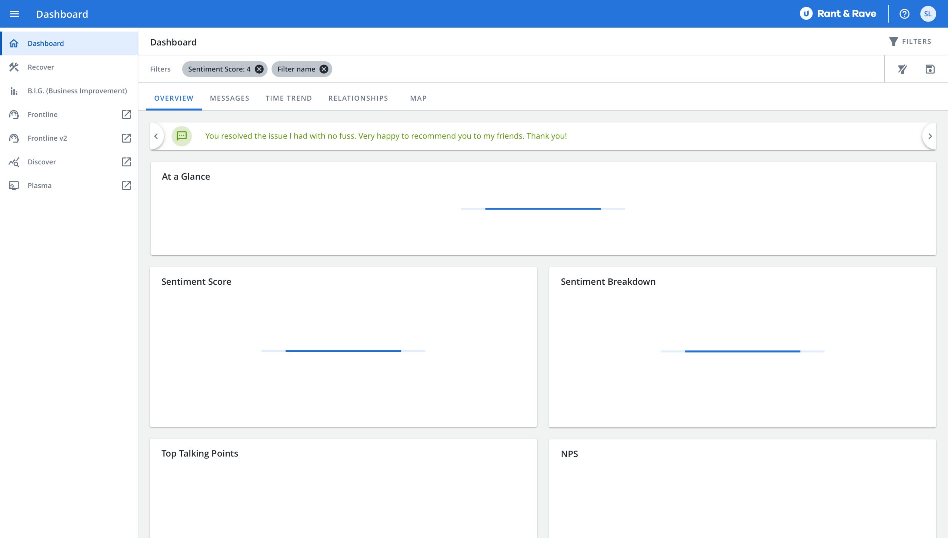Click the At a Glance loading bar
Screen dimensions: 948x538
coord(543,209)
